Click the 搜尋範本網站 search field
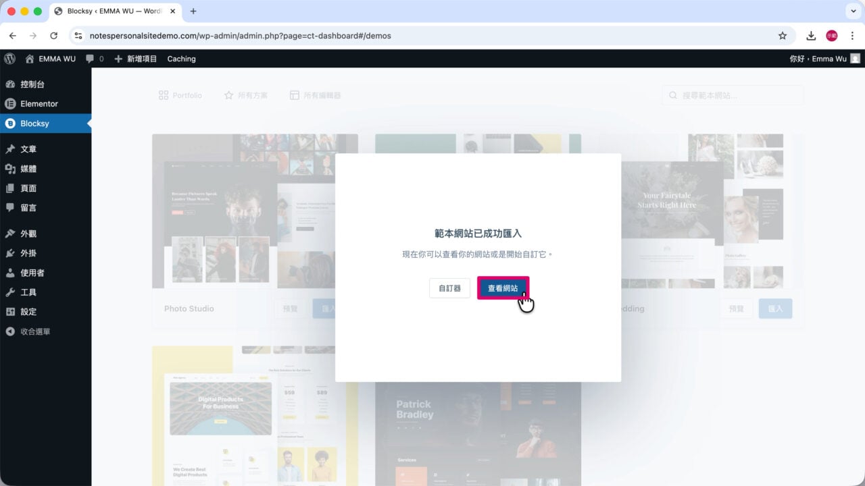865x486 pixels. coord(733,95)
